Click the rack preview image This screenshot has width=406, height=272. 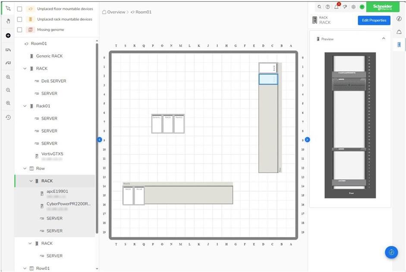350,125
